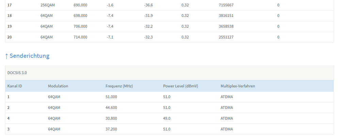Select the 3816151 counter value
This screenshot has height=138, width=340.
pos(226,16)
